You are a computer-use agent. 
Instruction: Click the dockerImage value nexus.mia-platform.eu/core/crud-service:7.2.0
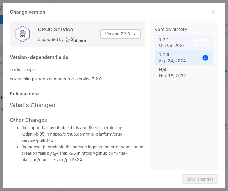coord(56,79)
